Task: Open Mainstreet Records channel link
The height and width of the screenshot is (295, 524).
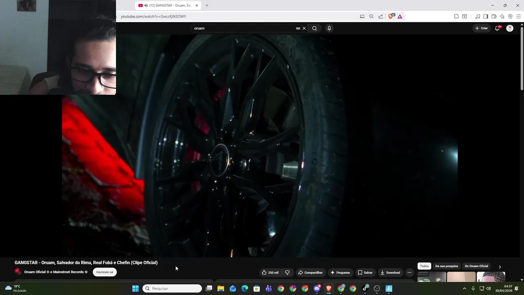Action: [x=68, y=272]
